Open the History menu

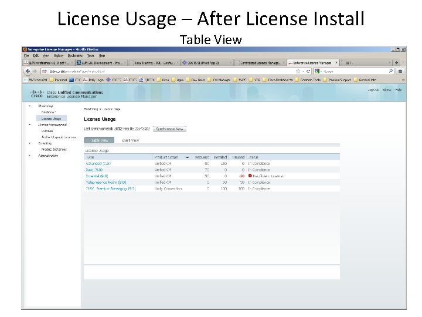click(58, 56)
